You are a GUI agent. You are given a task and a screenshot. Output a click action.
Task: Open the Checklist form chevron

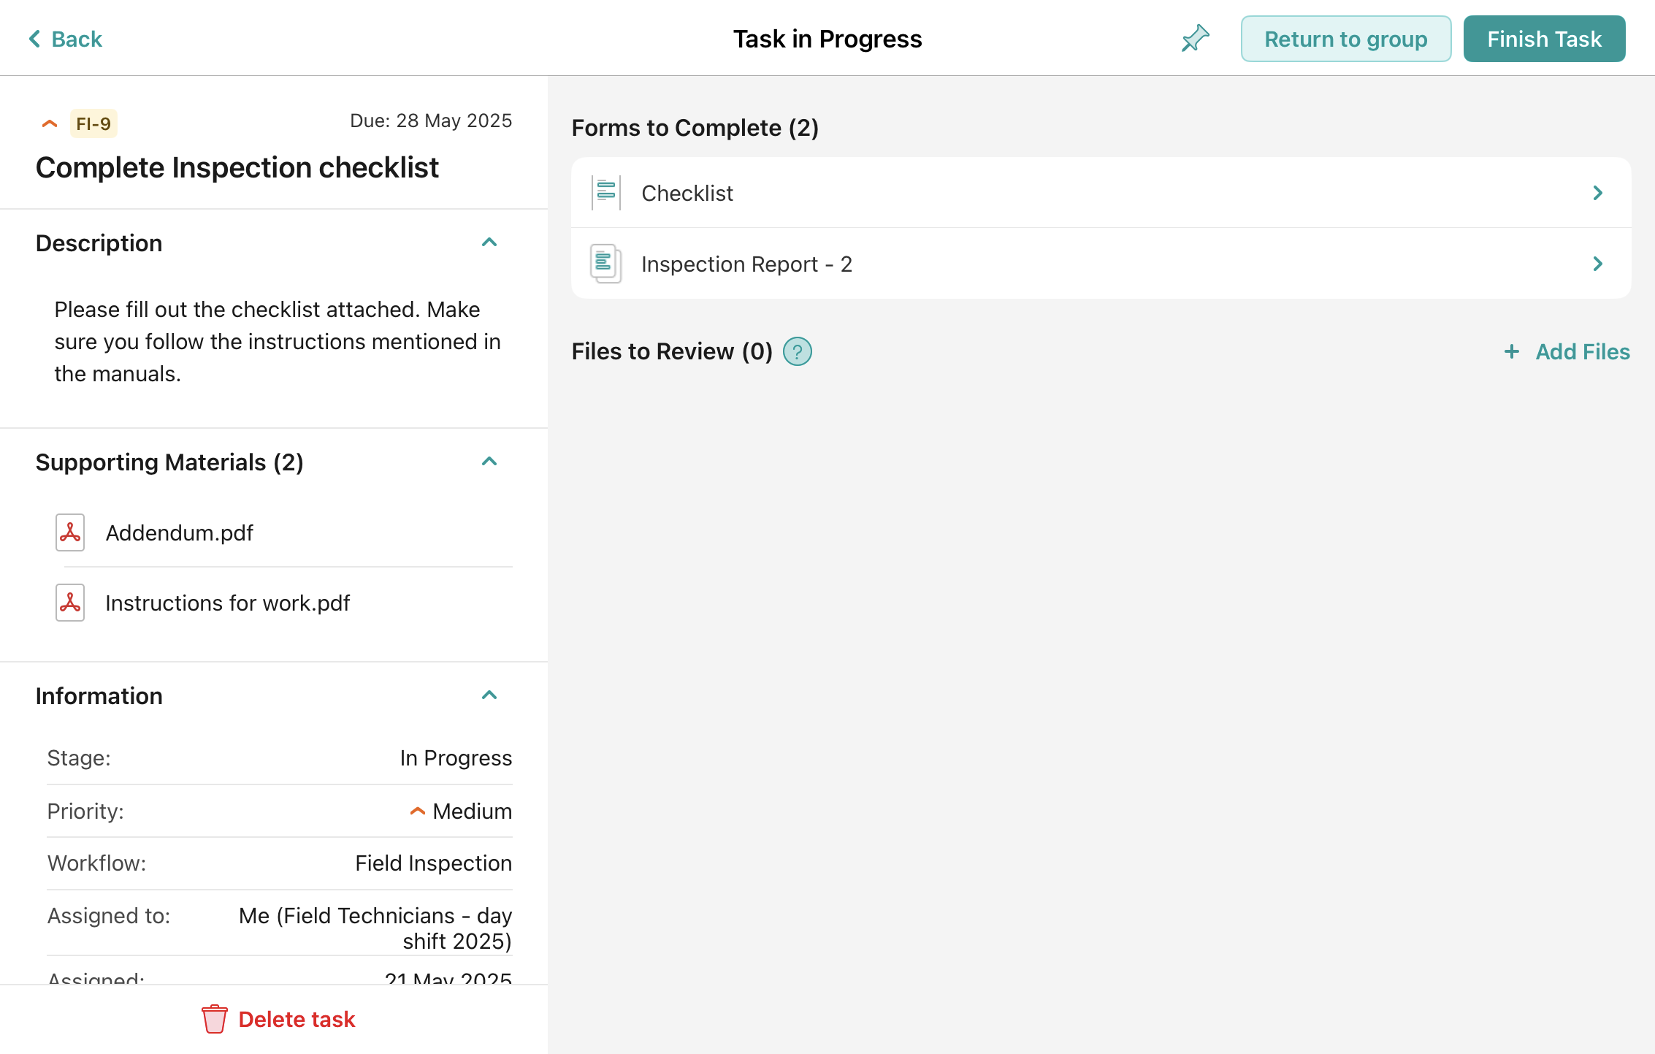(x=1598, y=193)
